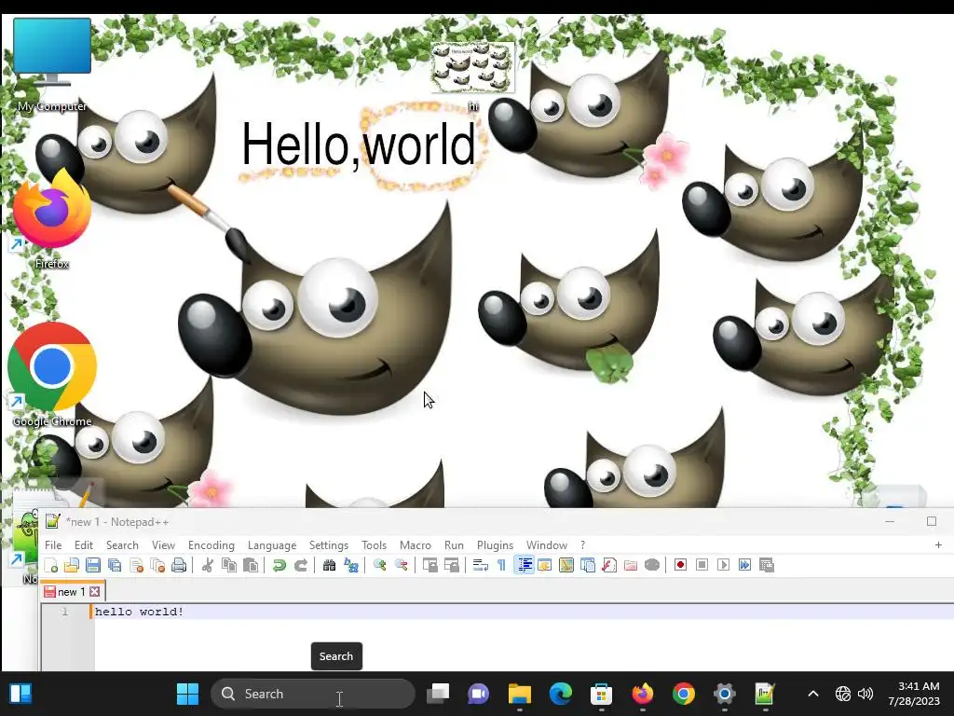
Task: Open Find with the binoculars icon
Action: pos(329,566)
